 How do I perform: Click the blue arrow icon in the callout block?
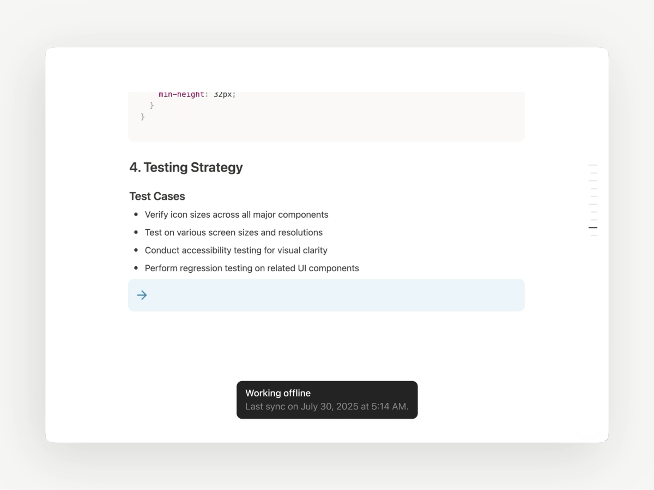click(142, 295)
